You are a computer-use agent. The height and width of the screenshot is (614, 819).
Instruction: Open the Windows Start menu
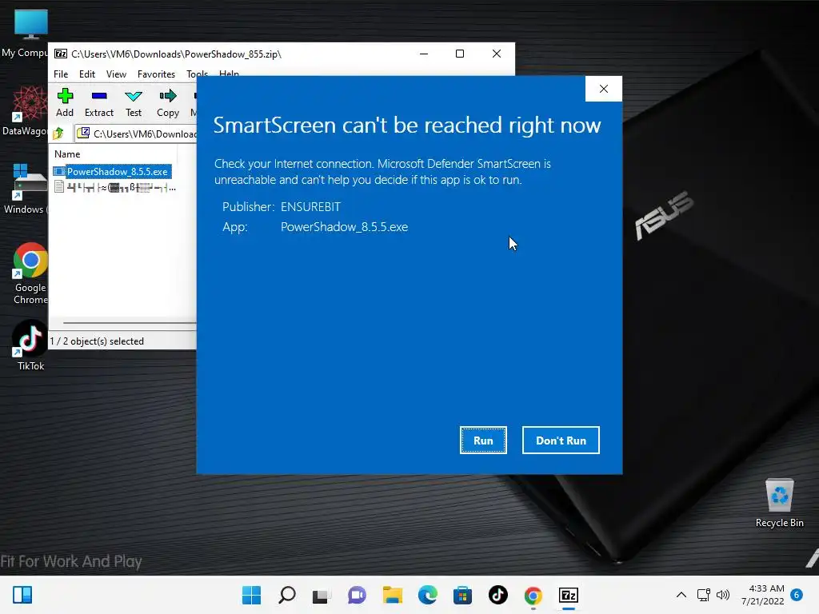pos(251,595)
